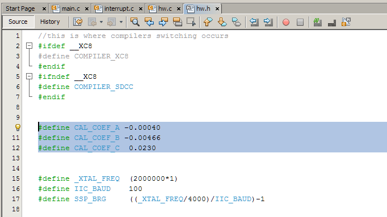
Task: Toggle Bookmark icon in editor toolbar
Action: [237, 22]
